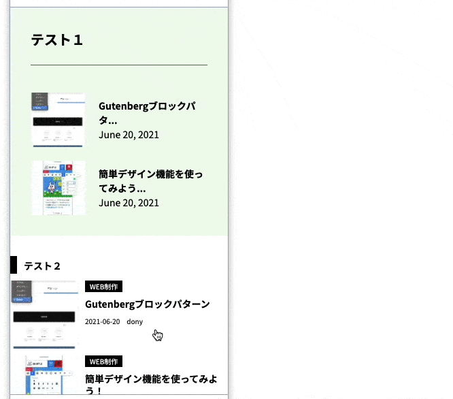The image size is (453, 399).
Task: Click June 20, 2021 date under Gutenberg post
Action: [129, 135]
